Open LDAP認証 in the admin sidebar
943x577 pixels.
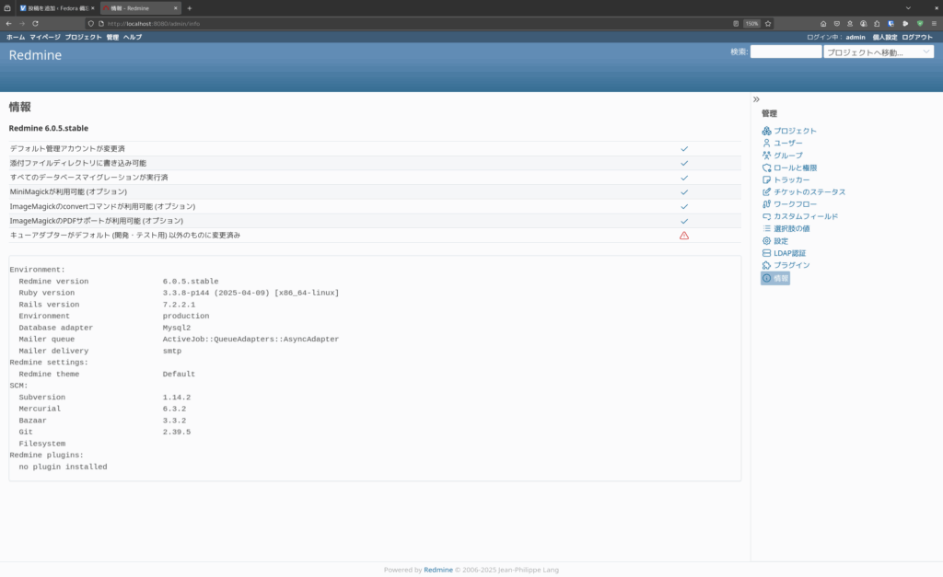click(784, 253)
